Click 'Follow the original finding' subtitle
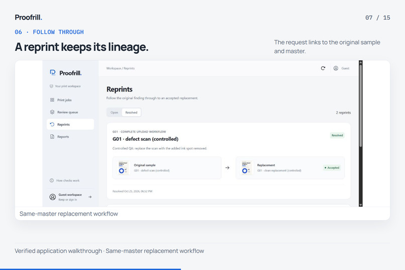Viewport: 405px width, 270px height. click(x=152, y=98)
